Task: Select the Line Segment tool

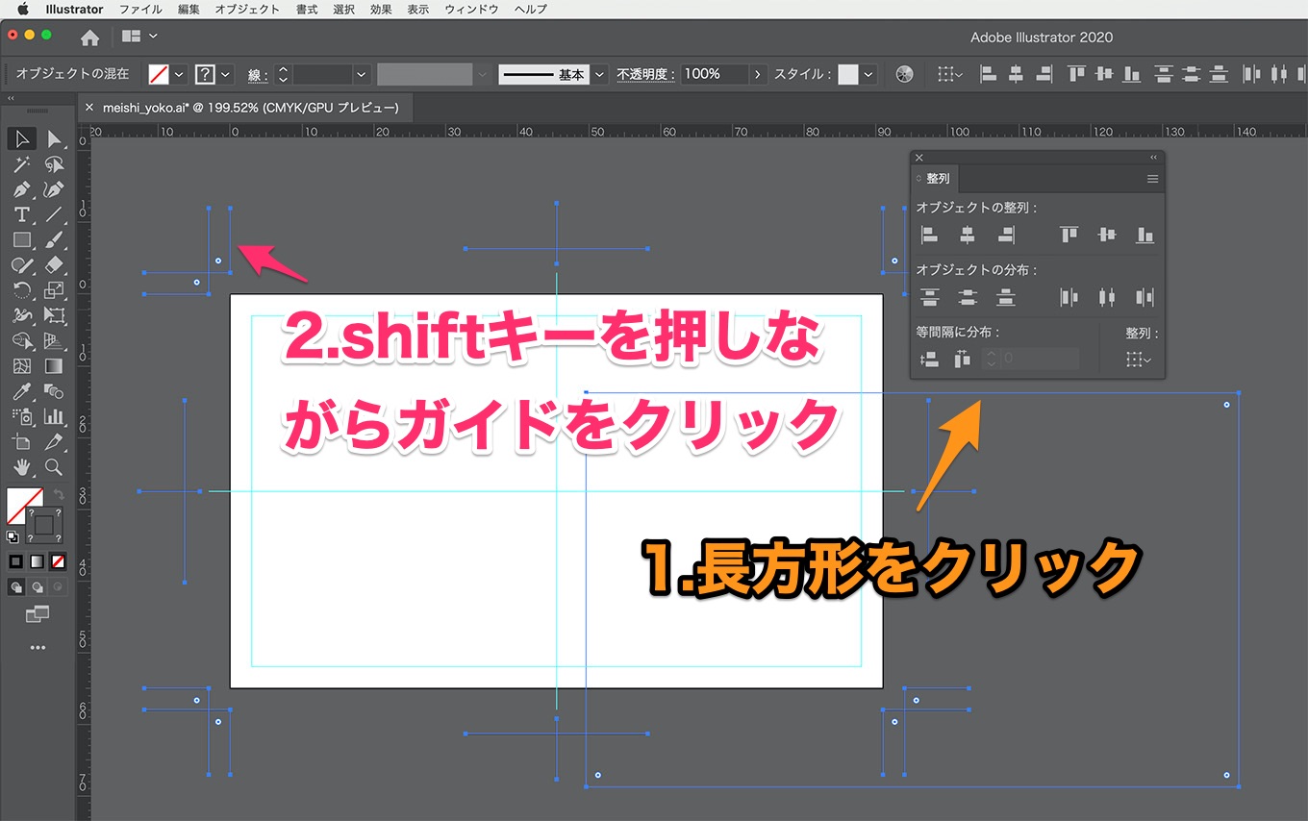Action: pos(54,214)
